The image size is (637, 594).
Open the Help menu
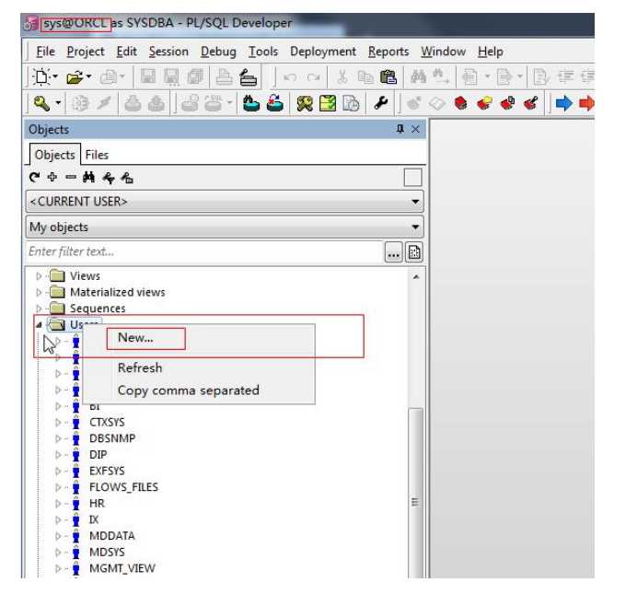[491, 52]
